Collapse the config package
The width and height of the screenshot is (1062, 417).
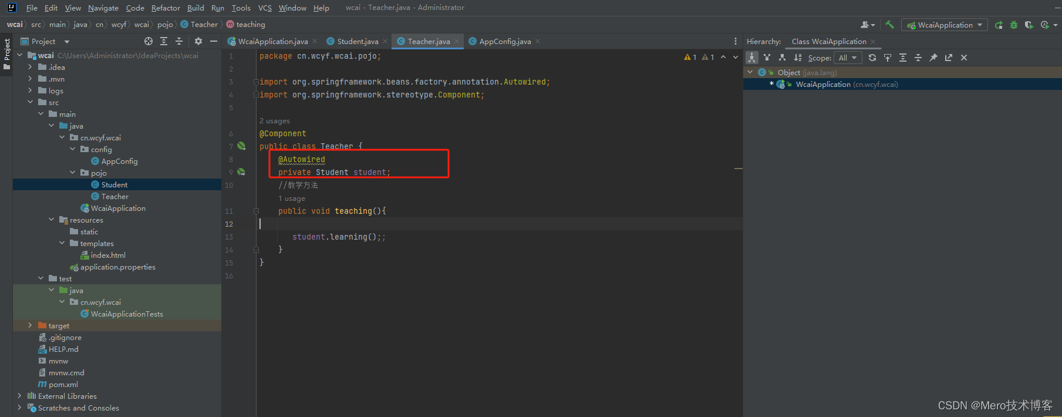[x=72, y=149]
